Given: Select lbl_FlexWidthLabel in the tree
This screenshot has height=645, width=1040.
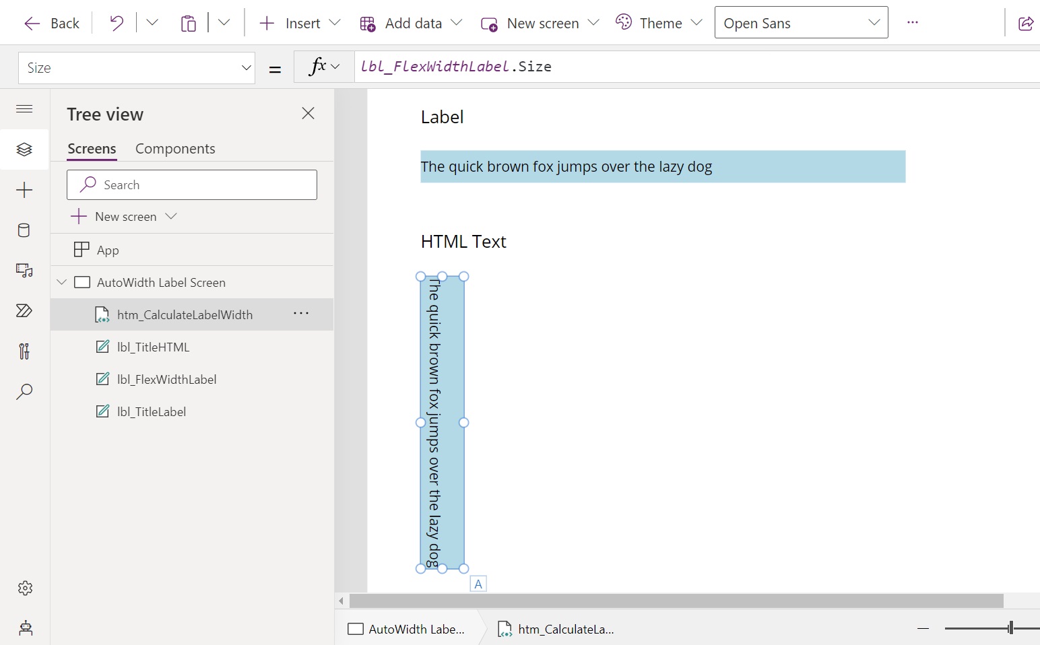Looking at the screenshot, I should (166, 379).
